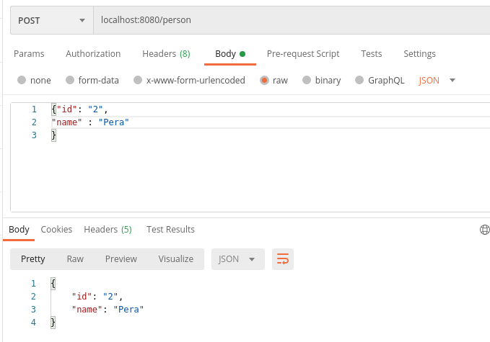Image resolution: width=490 pixels, height=342 pixels.
Task: Click the "id" key in request body editor
Action: (66, 109)
